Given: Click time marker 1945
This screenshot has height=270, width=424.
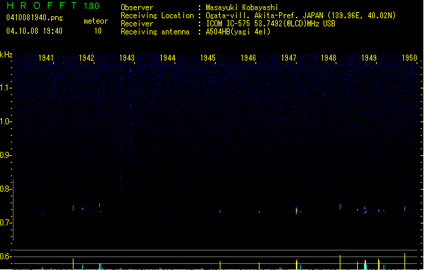Looking at the screenshot, I should point(208,58).
